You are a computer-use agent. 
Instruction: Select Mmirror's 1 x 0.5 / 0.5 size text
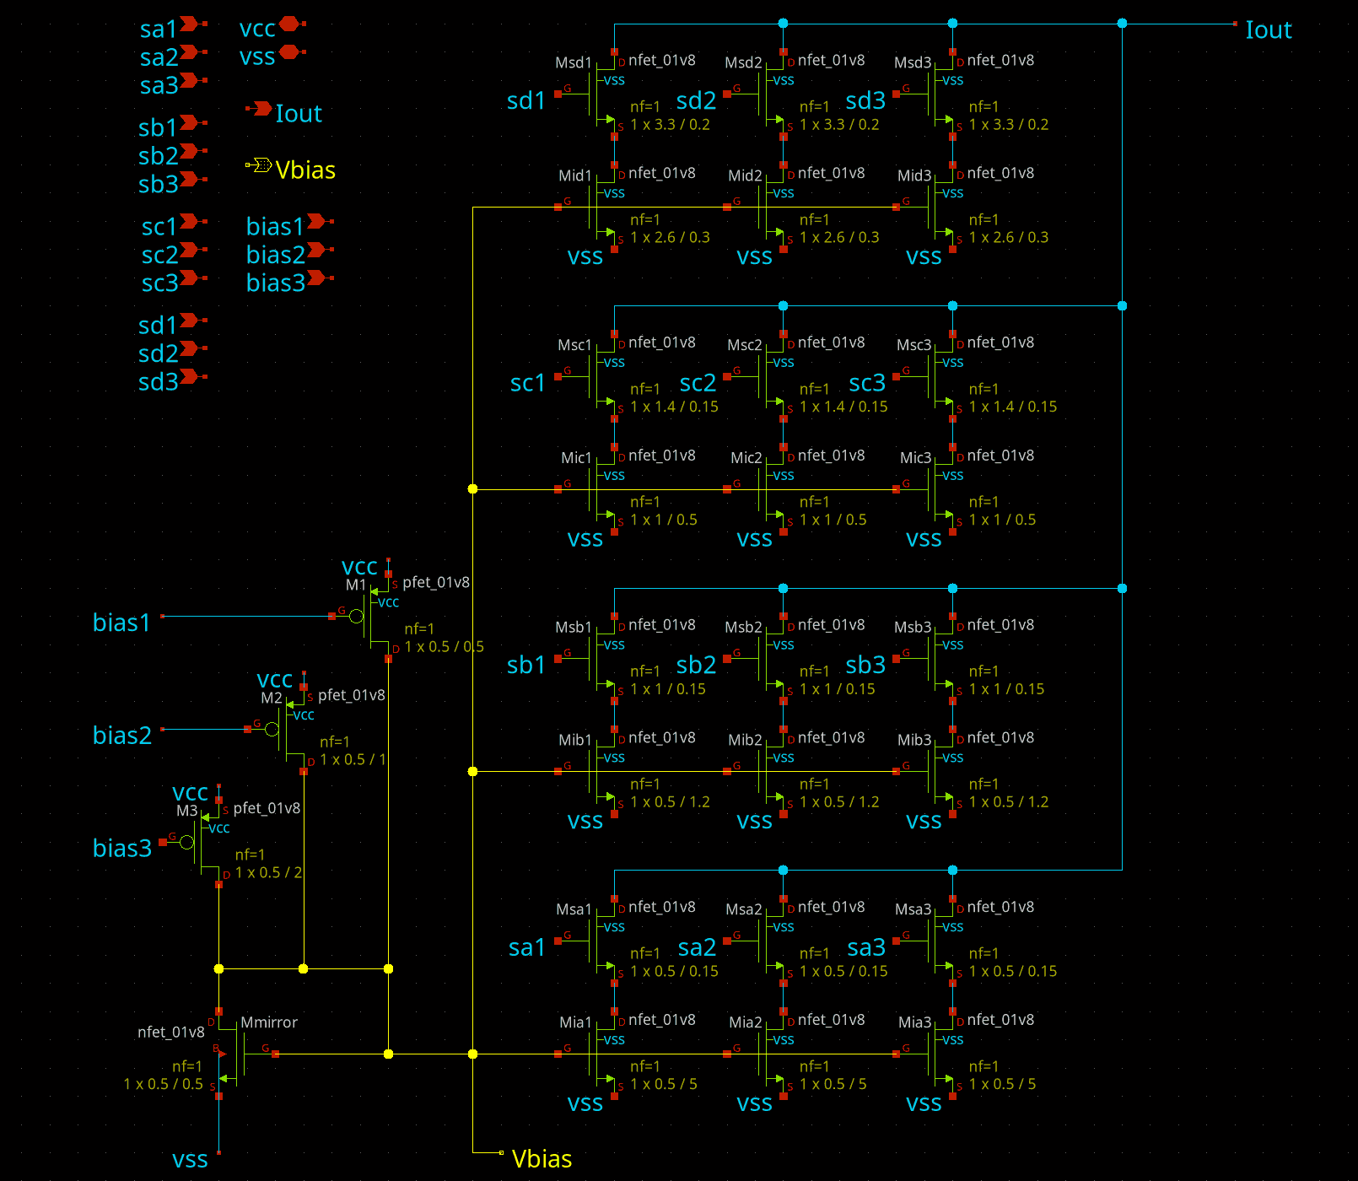[164, 1084]
